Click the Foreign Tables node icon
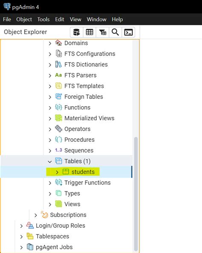 [x=59, y=97]
